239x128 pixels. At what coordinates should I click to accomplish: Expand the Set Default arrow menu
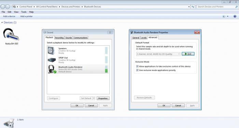point(94,98)
